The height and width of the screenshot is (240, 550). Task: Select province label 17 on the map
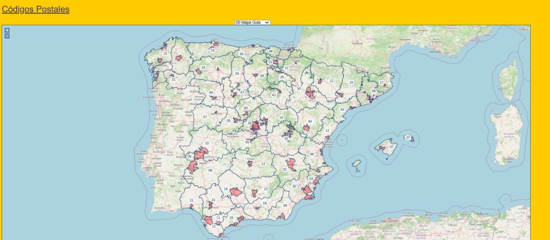(x=381, y=83)
